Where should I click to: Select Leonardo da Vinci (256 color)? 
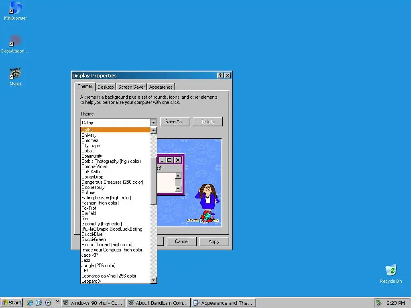[116, 276]
